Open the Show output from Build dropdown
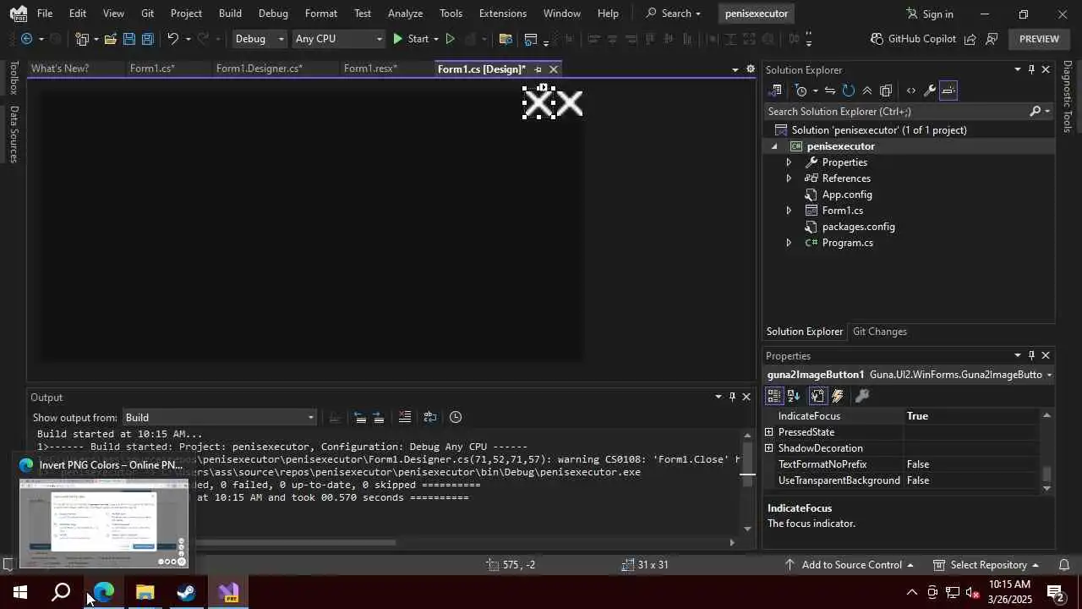The height and width of the screenshot is (609, 1082). click(x=219, y=417)
